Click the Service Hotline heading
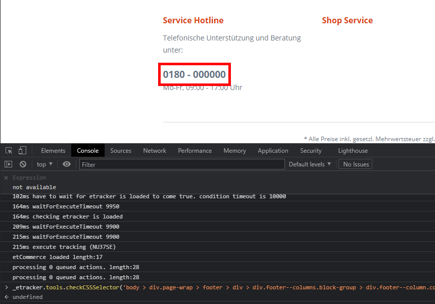Viewport: 435px width, 304px height. pyautogui.click(x=193, y=20)
